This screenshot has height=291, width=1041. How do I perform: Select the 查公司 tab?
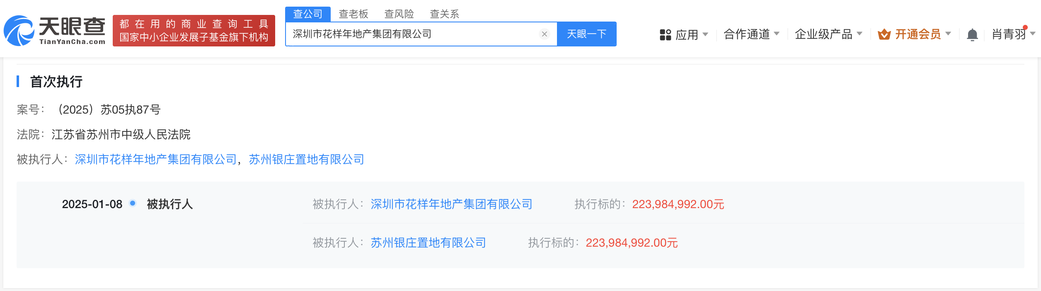click(x=308, y=14)
